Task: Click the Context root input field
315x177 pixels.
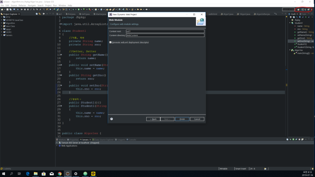Action: [165, 31]
